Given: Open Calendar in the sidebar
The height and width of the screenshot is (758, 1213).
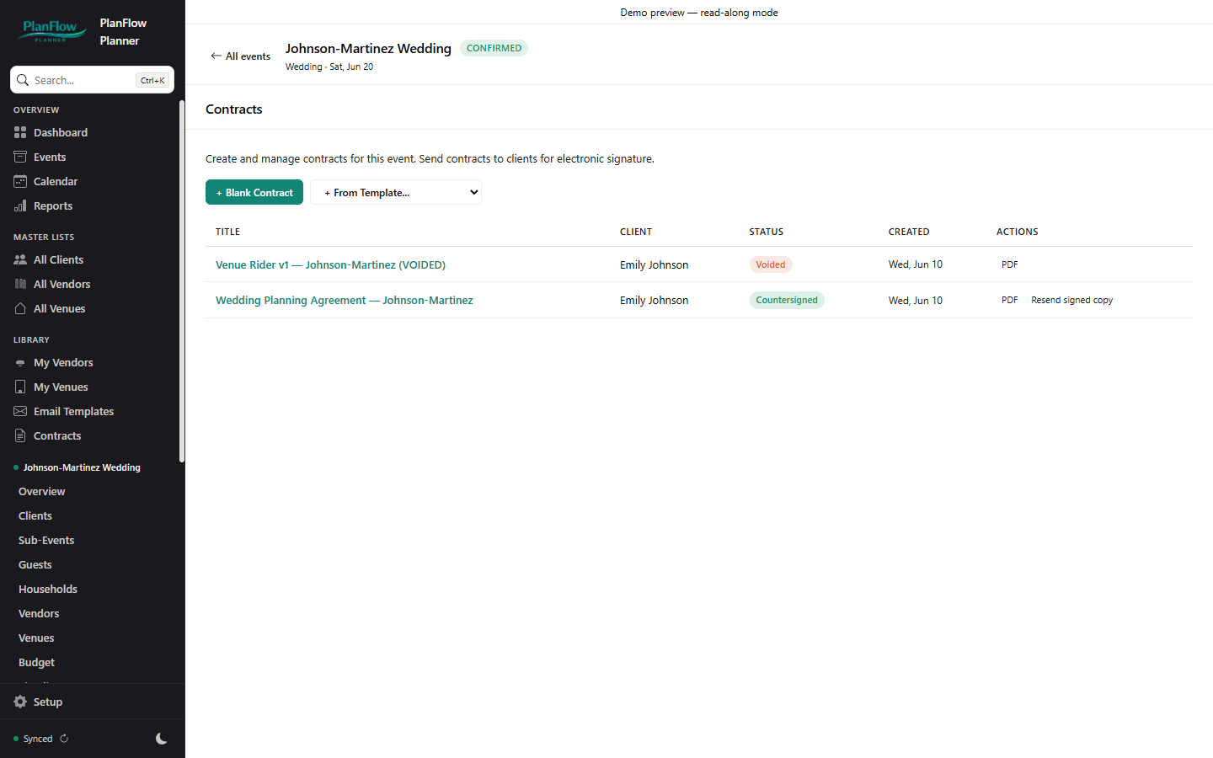Looking at the screenshot, I should pyautogui.click(x=56, y=181).
